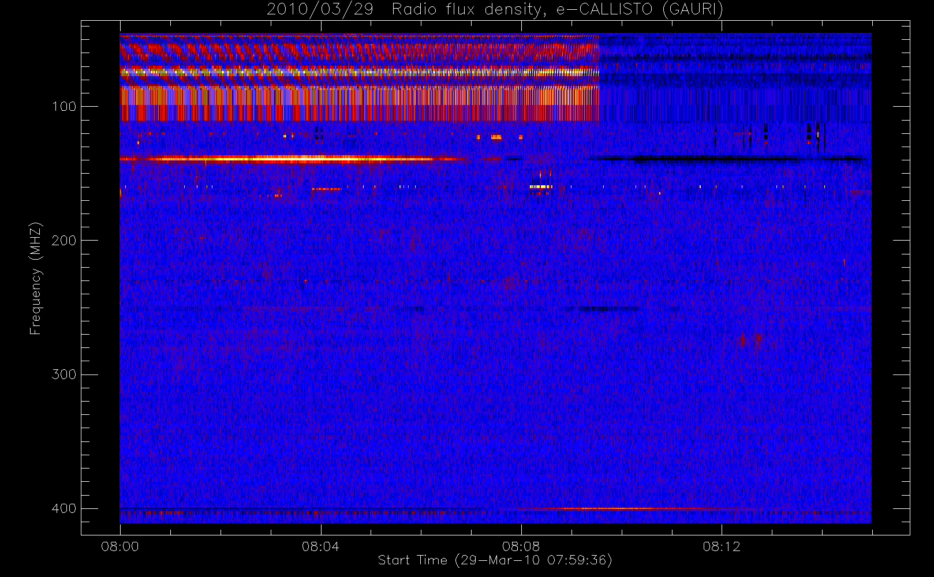Viewport: 934px width, 577px height.
Task: Click the 300 MHz frequency tick label
Action: 63,374
